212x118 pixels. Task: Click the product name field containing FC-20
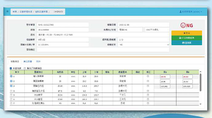pyautogui.click(x=103, y=35)
